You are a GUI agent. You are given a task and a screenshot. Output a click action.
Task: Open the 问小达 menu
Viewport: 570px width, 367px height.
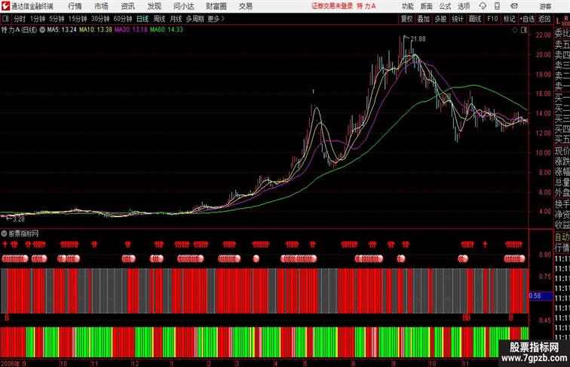(183, 6)
